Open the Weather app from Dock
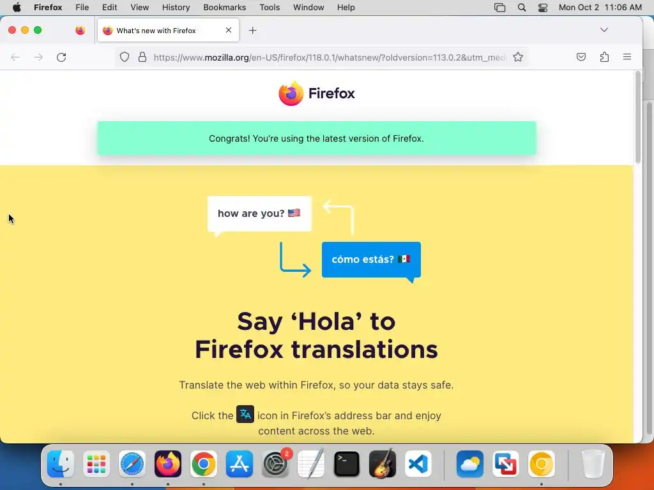This screenshot has width=654, height=490. (470, 464)
